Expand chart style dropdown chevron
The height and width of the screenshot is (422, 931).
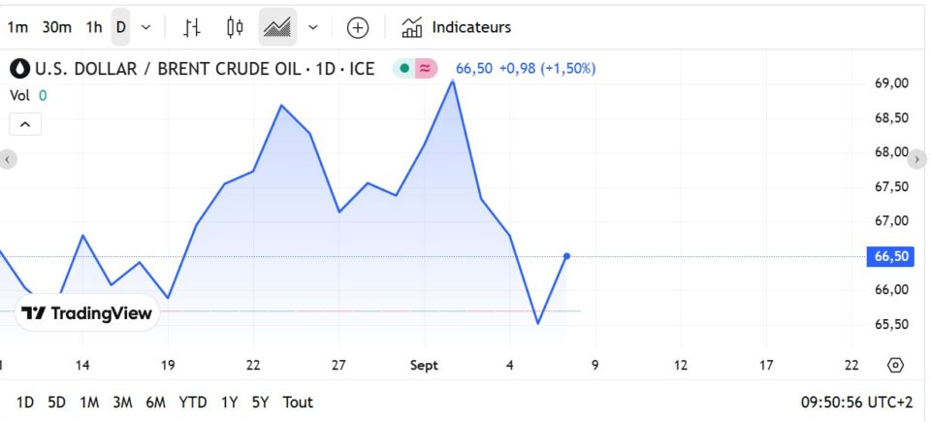click(x=312, y=27)
